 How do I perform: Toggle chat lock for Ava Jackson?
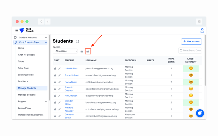[x=55, y=96]
